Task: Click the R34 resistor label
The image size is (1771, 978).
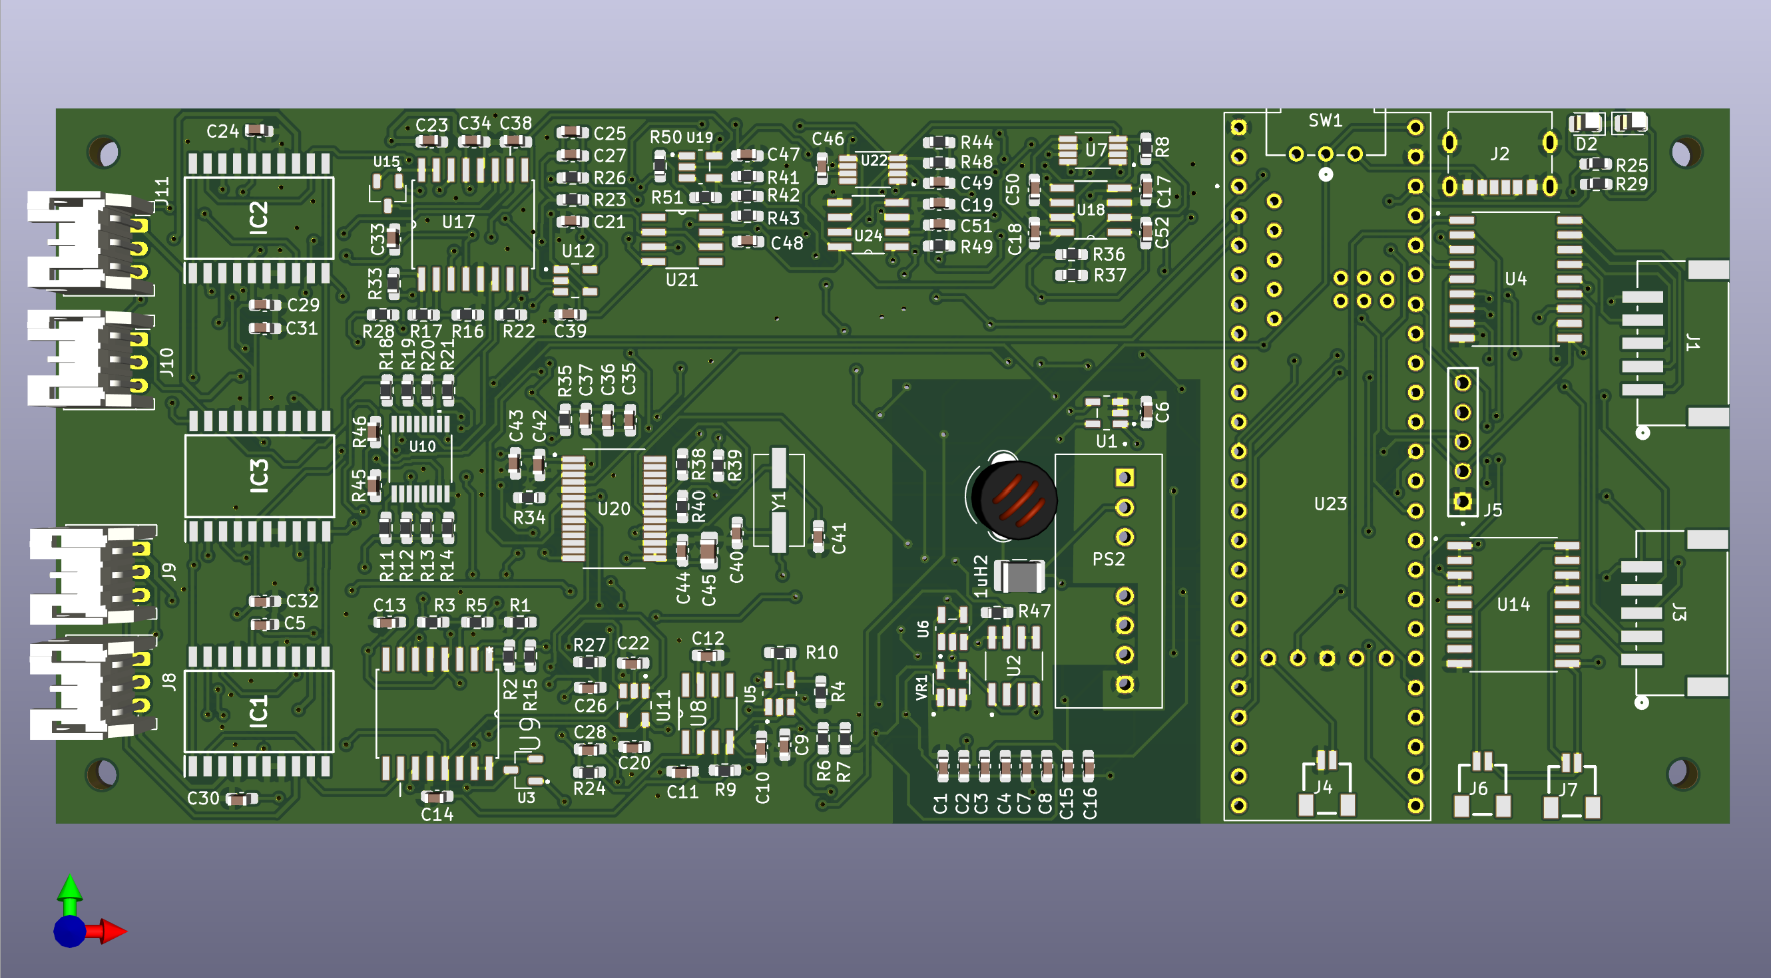Action: coord(529,518)
